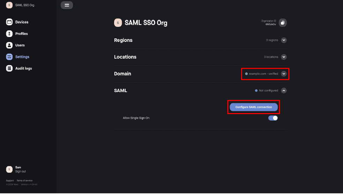This screenshot has height=194, width=343.
Task: Toggle the Allow Single Sign-On switch
Action: click(x=273, y=118)
